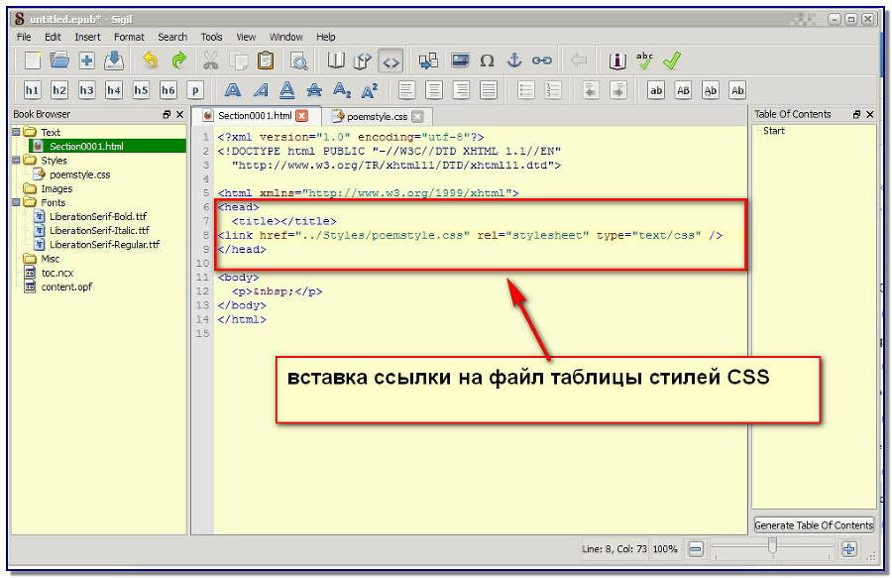Apply Heading 2 style h2
This screenshot has height=578, width=892.
coord(59,90)
